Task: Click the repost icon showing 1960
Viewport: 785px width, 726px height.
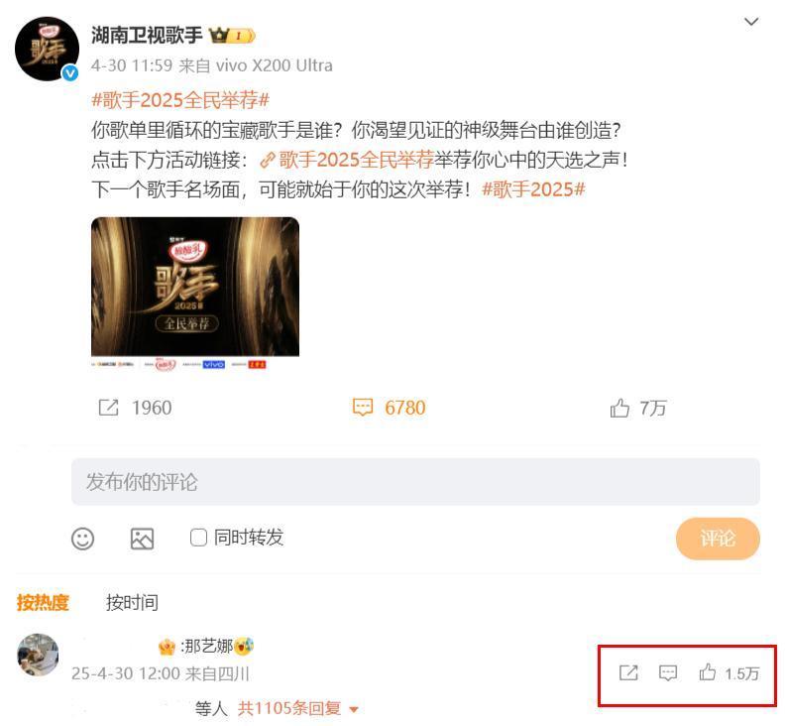Action: [109, 408]
